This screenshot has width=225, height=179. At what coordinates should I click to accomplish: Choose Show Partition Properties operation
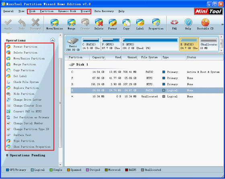click(x=32, y=147)
